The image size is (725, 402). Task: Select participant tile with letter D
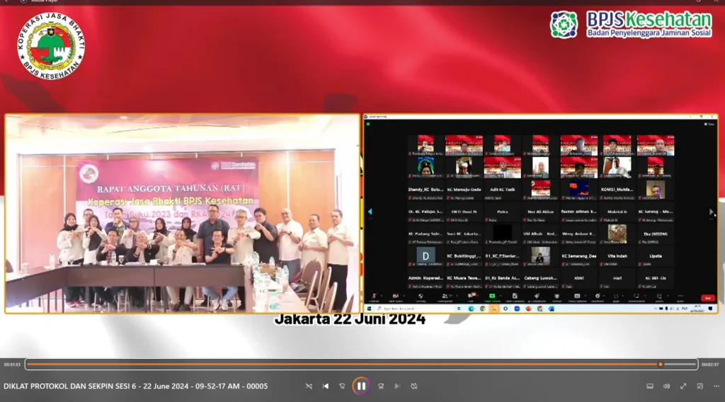point(426,255)
